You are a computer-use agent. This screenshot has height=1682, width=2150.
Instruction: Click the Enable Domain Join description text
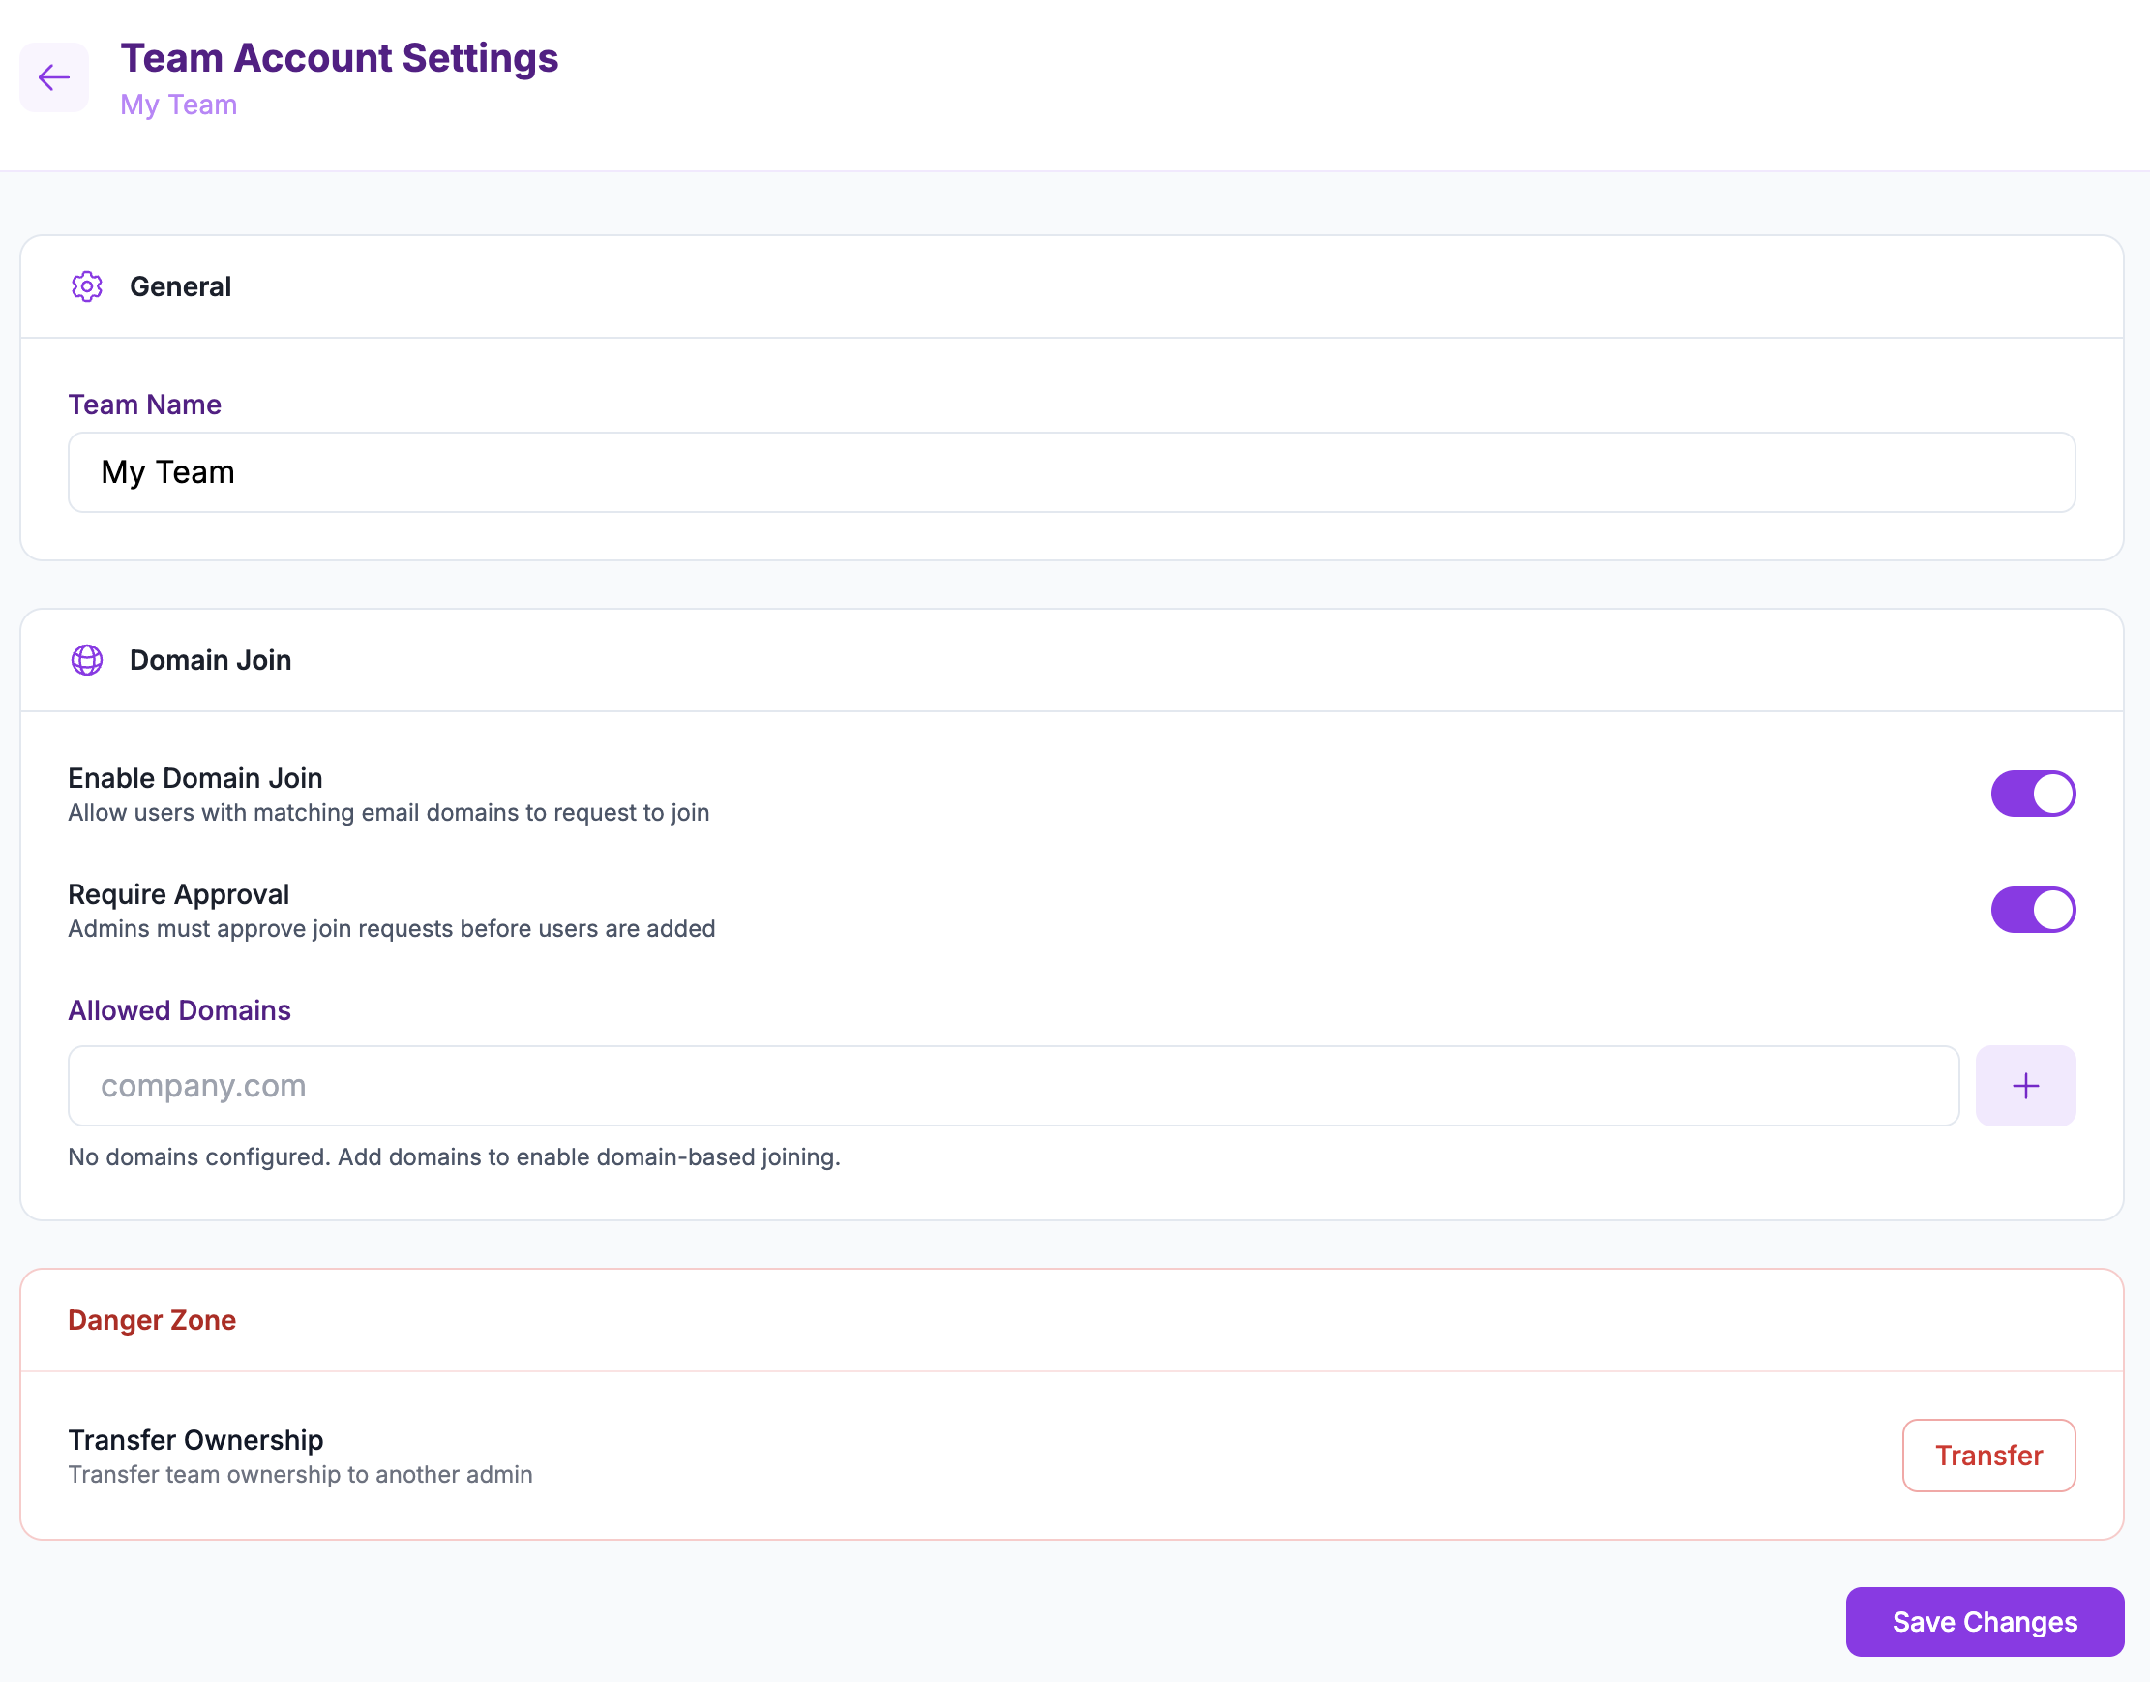pos(388,812)
